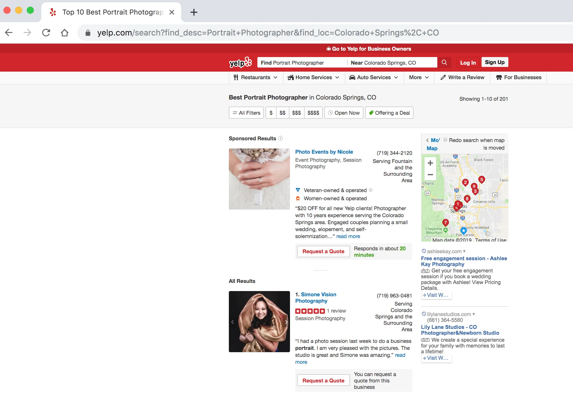Image resolution: width=573 pixels, height=397 pixels.
Task: Click the 1 review text
Action: click(x=336, y=311)
